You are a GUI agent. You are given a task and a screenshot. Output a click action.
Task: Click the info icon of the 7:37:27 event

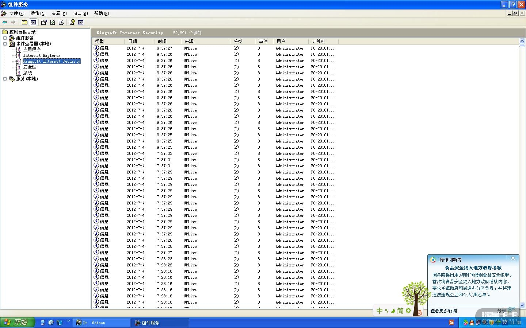click(96, 253)
